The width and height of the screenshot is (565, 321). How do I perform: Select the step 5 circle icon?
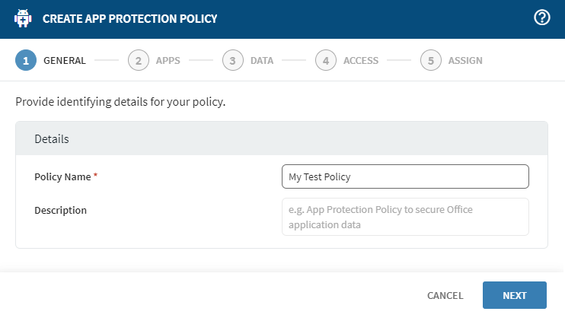(430, 61)
